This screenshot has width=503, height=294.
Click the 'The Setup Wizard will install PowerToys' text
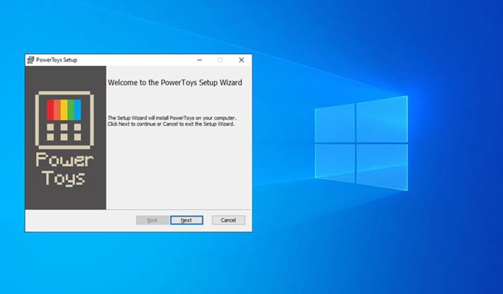click(172, 121)
